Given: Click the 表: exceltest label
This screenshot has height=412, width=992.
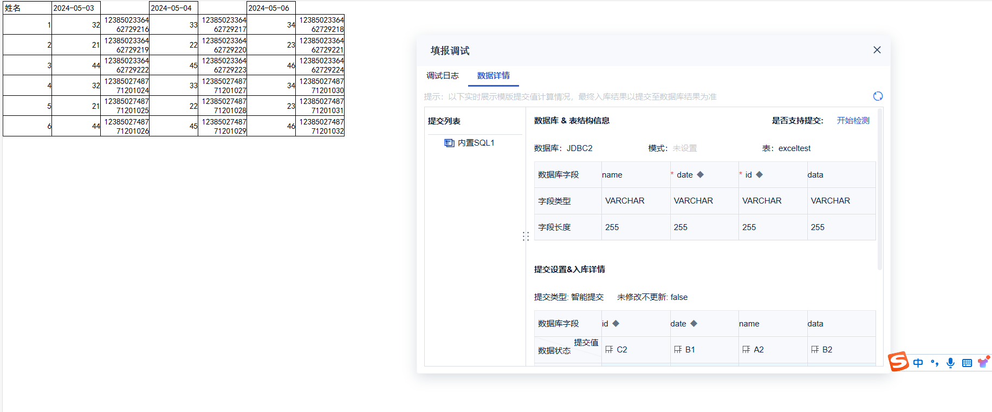Looking at the screenshot, I should [x=786, y=148].
